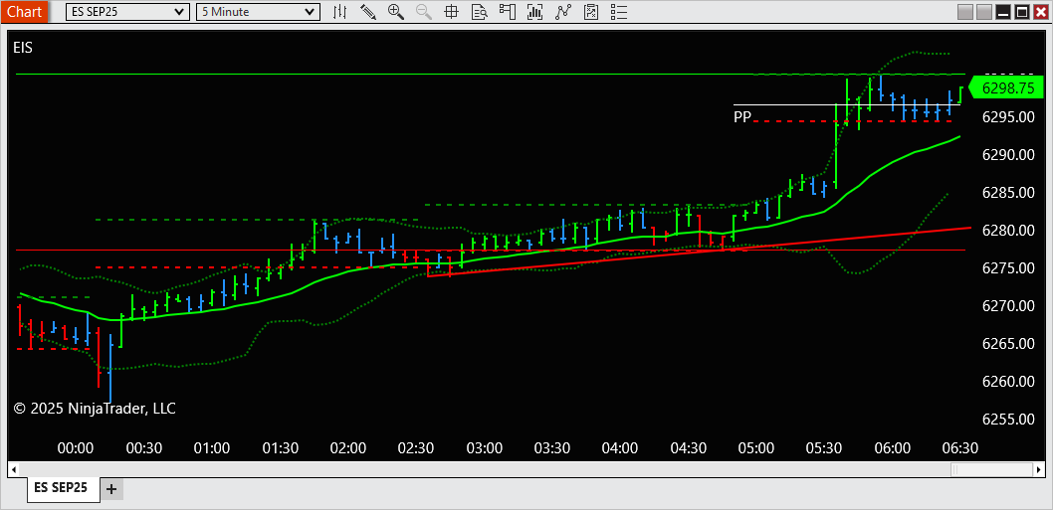Click the green 6298.75 current price marker
This screenshot has width=1053, height=510.
[x=1004, y=88]
